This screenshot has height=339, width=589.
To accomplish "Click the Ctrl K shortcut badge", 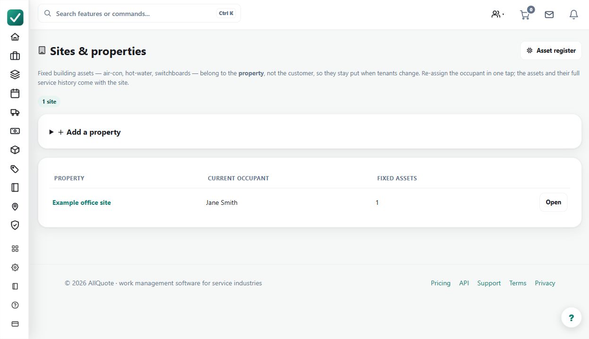I will (226, 13).
